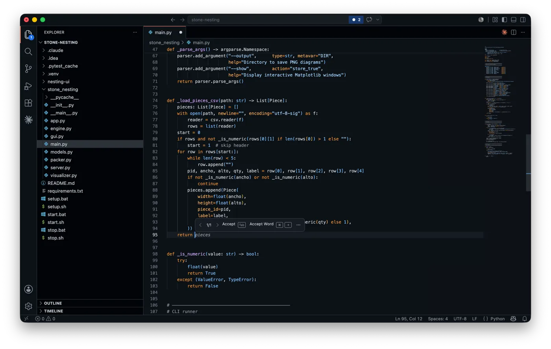This screenshot has height=349, width=551.
Task: Open the Source Control view
Action: coord(28,69)
